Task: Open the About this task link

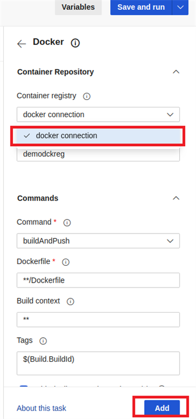Action: pos(41,408)
